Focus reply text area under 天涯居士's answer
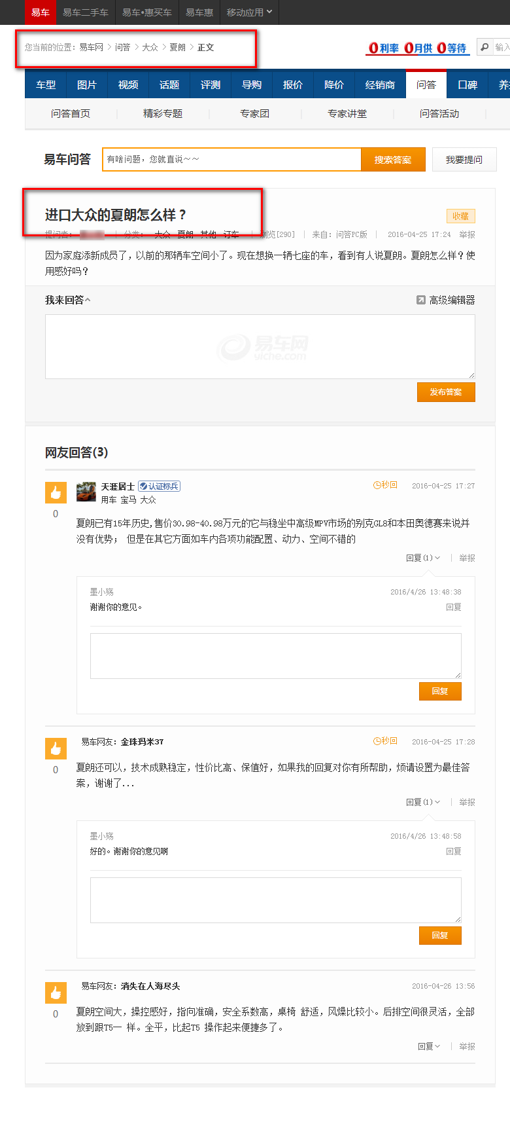Viewport: 510px width, 1132px height. [276, 656]
